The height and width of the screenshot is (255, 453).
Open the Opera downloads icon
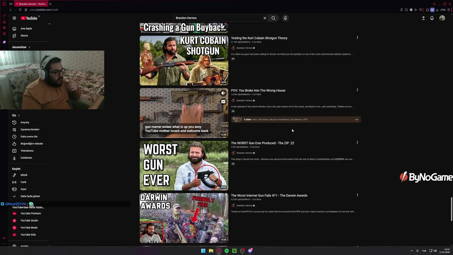(x=437, y=10)
